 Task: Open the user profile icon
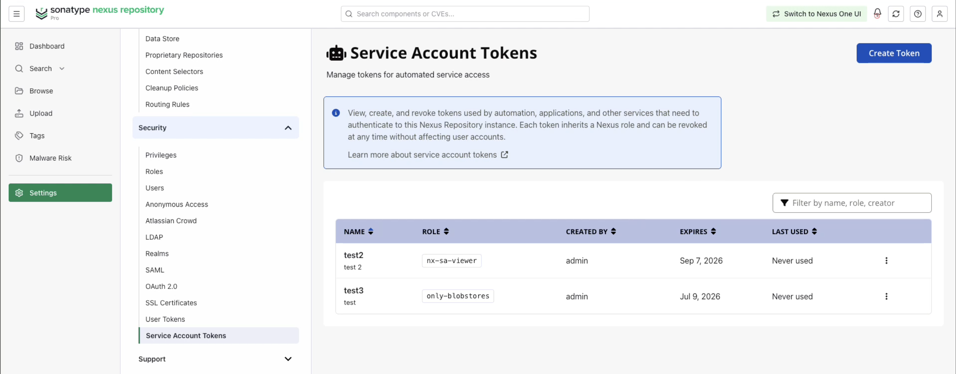pyautogui.click(x=939, y=14)
